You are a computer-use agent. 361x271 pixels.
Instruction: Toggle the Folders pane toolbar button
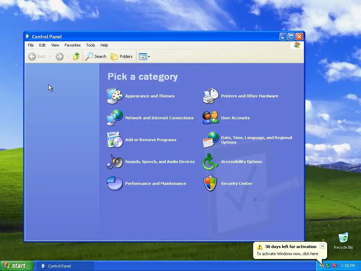[x=122, y=56]
